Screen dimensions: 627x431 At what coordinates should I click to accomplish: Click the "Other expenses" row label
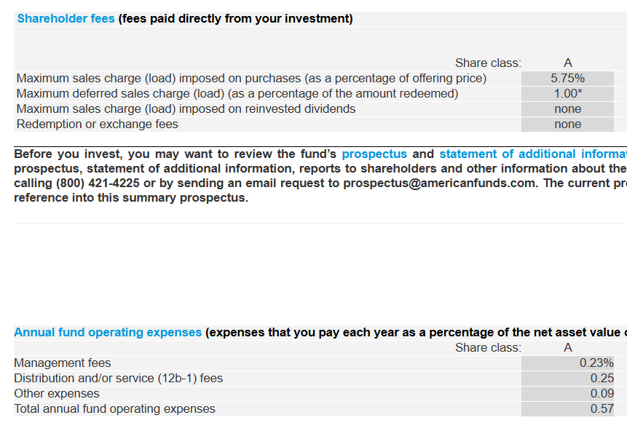click(x=57, y=394)
